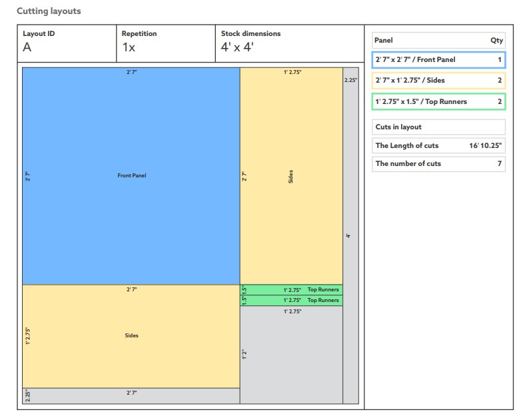Select the wide horizontal yellow Sides panel
Image resolution: width=527 pixels, height=420 pixels.
(x=131, y=336)
